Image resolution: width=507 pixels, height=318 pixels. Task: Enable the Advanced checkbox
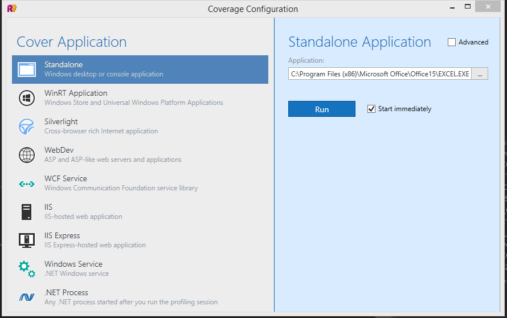click(452, 42)
